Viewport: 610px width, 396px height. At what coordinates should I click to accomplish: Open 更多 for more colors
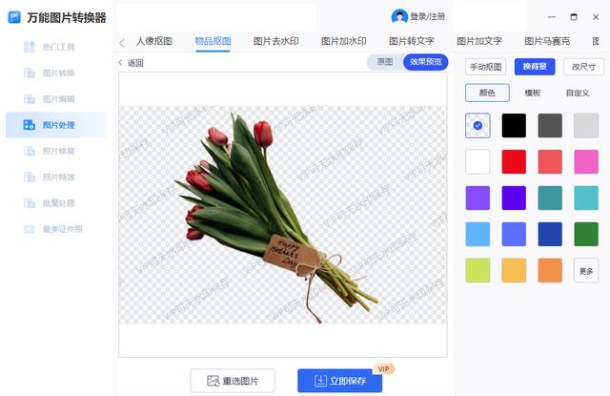(586, 271)
